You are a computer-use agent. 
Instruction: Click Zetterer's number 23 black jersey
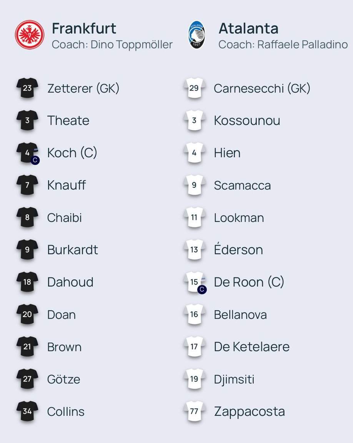[27, 88]
